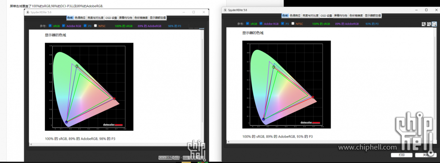Screen dimensions: 440x163
Task: Select 色域 tab in right window
Action: (x=285, y=16)
